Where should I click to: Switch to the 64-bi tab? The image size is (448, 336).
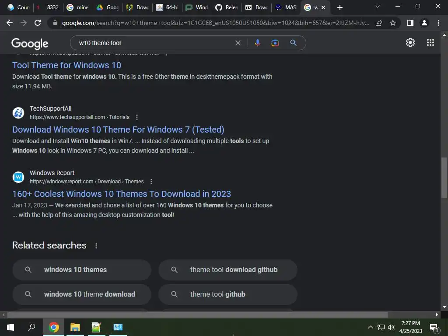click(168, 7)
